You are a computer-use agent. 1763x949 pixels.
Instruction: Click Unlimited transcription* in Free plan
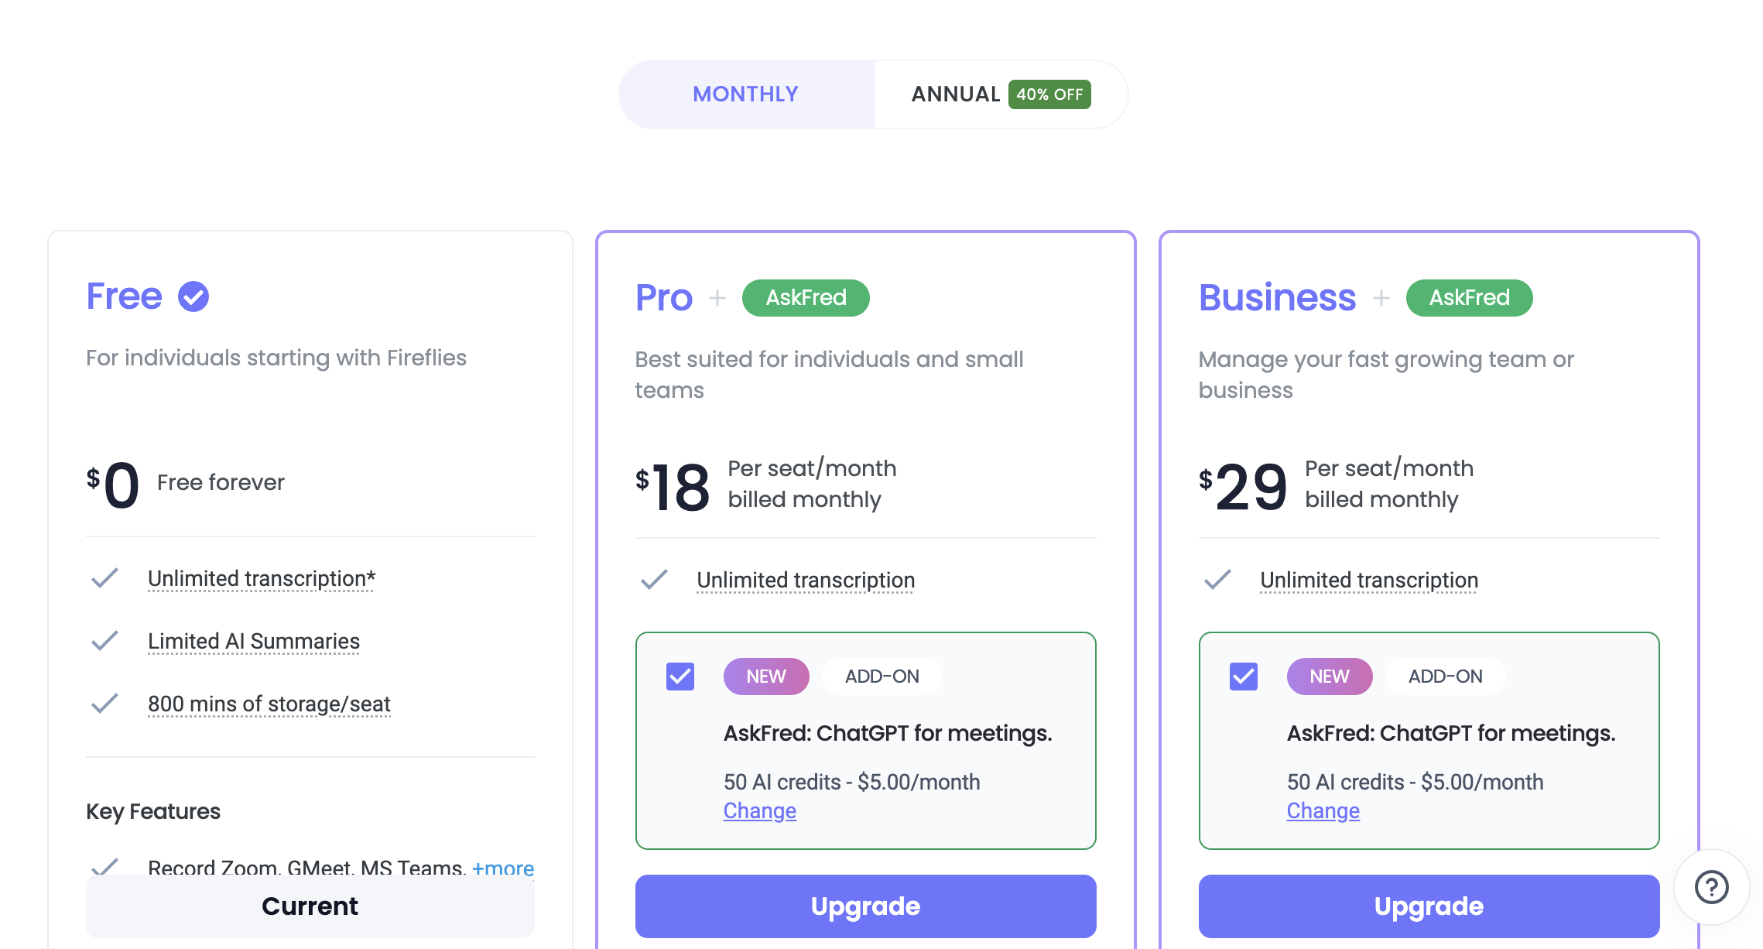262,579
